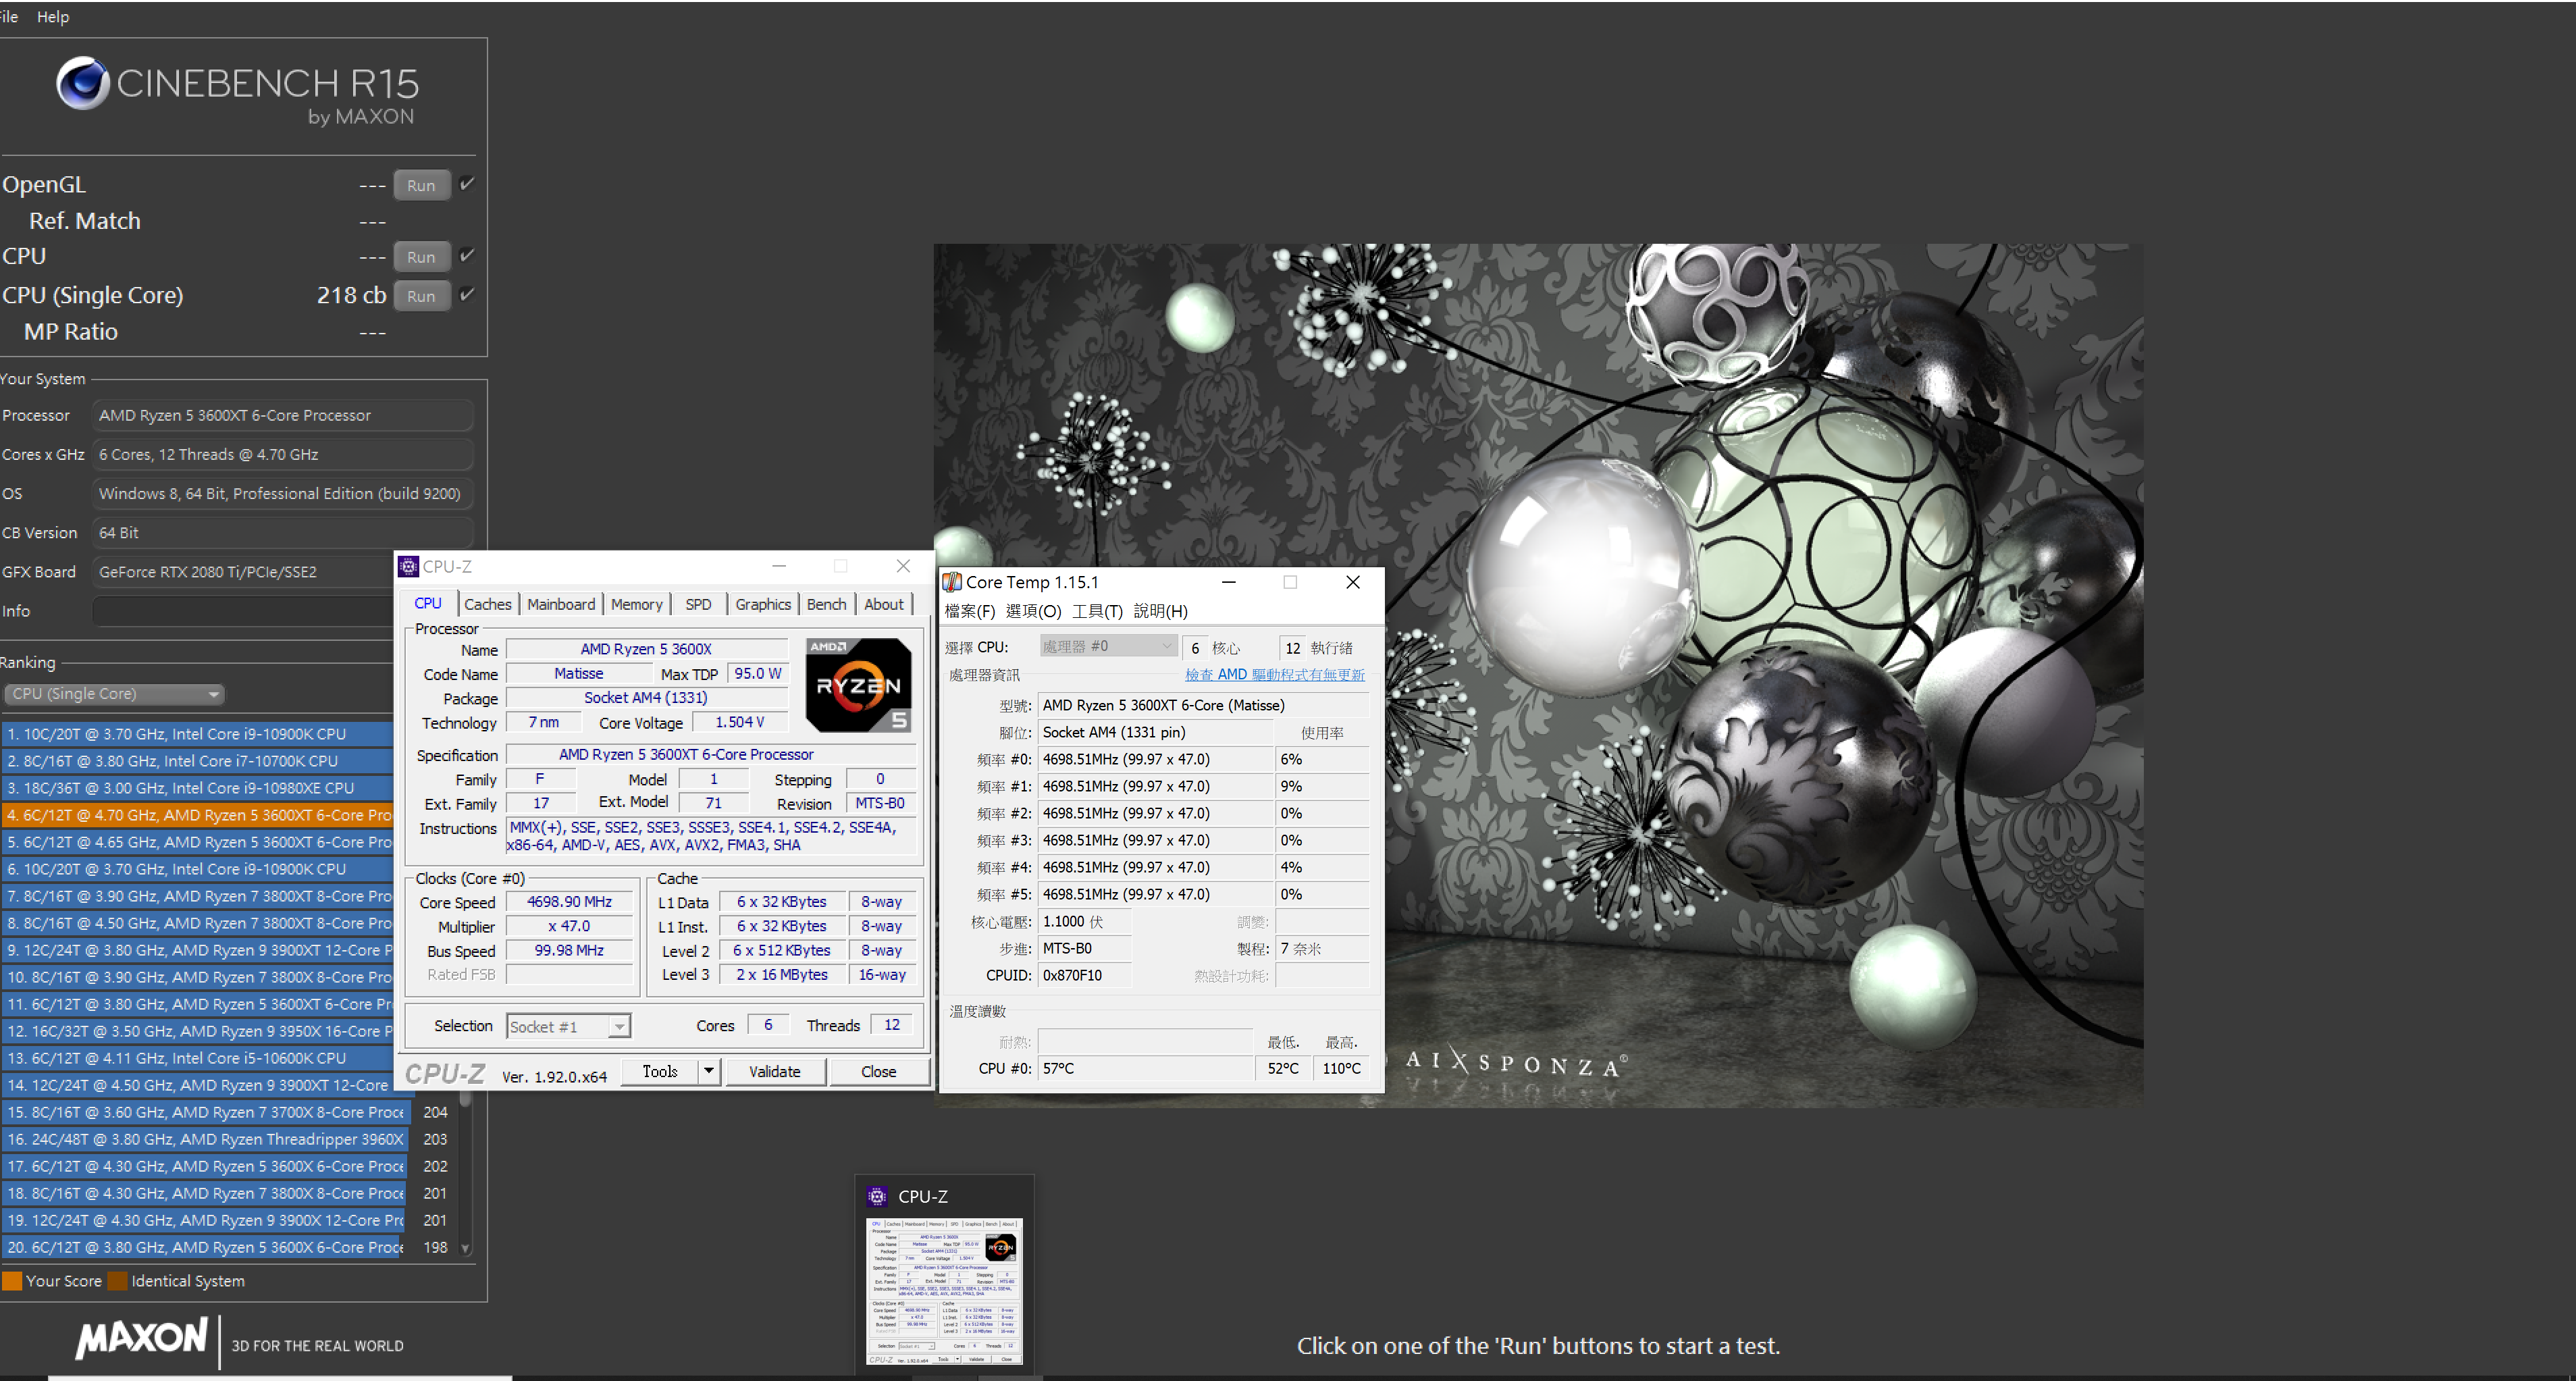Image resolution: width=2576 pixels, height=1381 pixels.
Task: Select ranking row 5 Ryzen 3600XT at 4.65 GHz
Action: click(x=198, y=842)
